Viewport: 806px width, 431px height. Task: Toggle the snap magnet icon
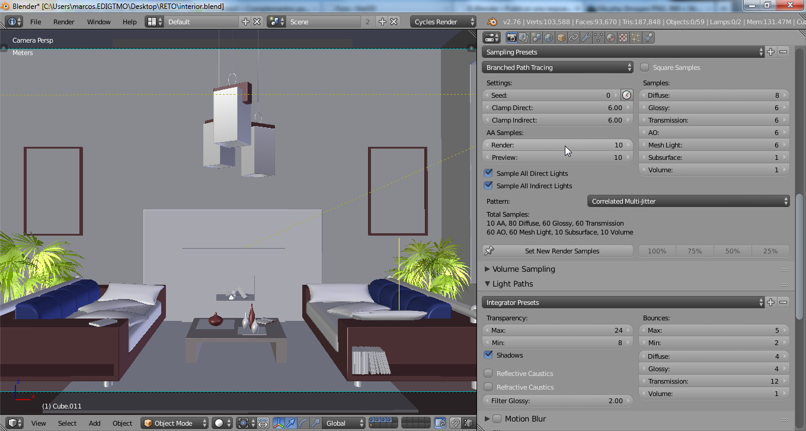(455, 423)
